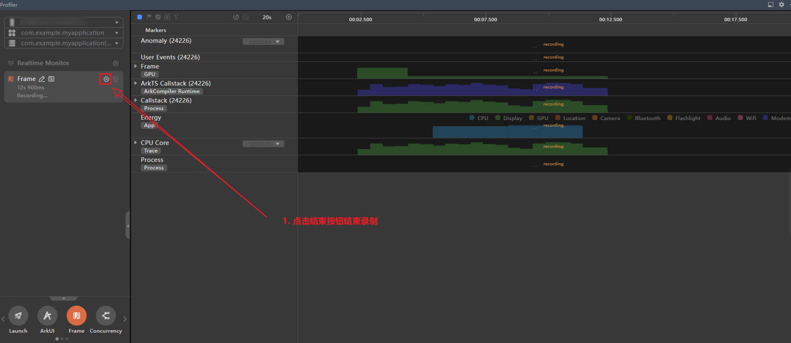Expand the ArkTS Callstack lane

pos(136,83)
